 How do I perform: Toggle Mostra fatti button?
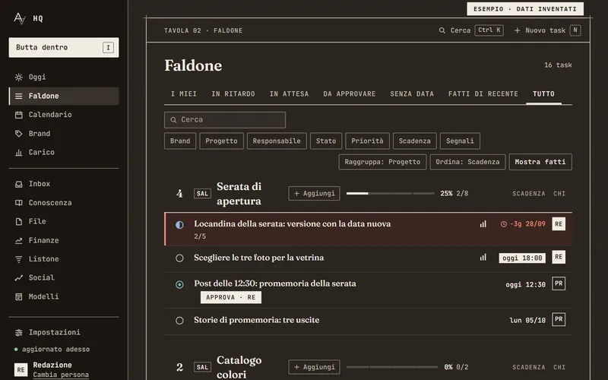click(540, 162)
